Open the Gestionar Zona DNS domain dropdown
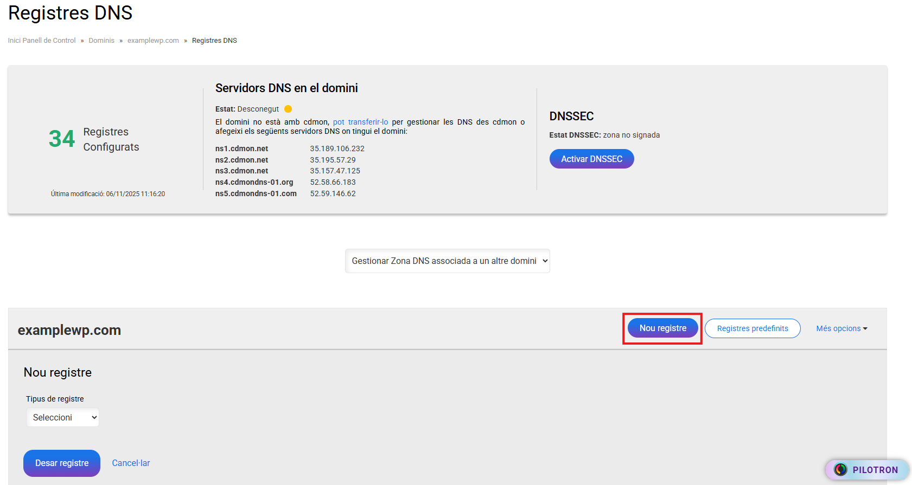 click(x=447, y=261)
